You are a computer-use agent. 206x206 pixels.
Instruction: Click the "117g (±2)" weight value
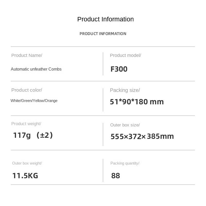pyautogui.click(x=33, y=135)
